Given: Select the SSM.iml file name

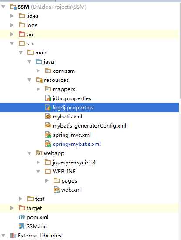Looking at the screenshot, I should point(37,226).
